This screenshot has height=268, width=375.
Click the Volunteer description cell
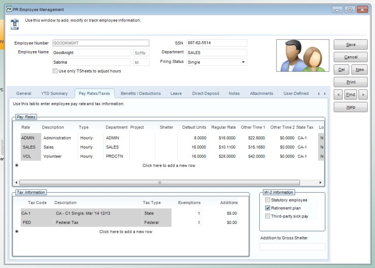59,156
